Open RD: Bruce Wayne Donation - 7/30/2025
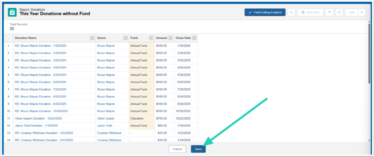374x157 pixels. (41, 89)
